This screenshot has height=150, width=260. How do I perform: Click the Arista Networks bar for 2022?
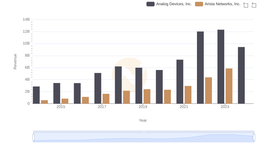coord(208,90)
